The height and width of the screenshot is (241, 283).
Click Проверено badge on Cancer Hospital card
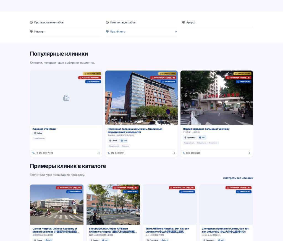click(74, 192)
